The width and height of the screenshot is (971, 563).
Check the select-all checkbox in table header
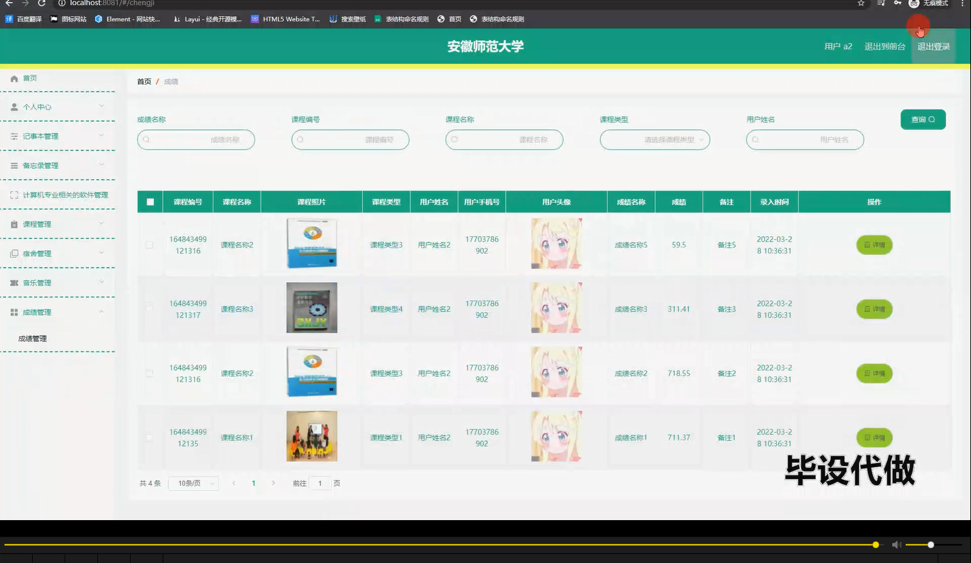(x=149, y=201)
